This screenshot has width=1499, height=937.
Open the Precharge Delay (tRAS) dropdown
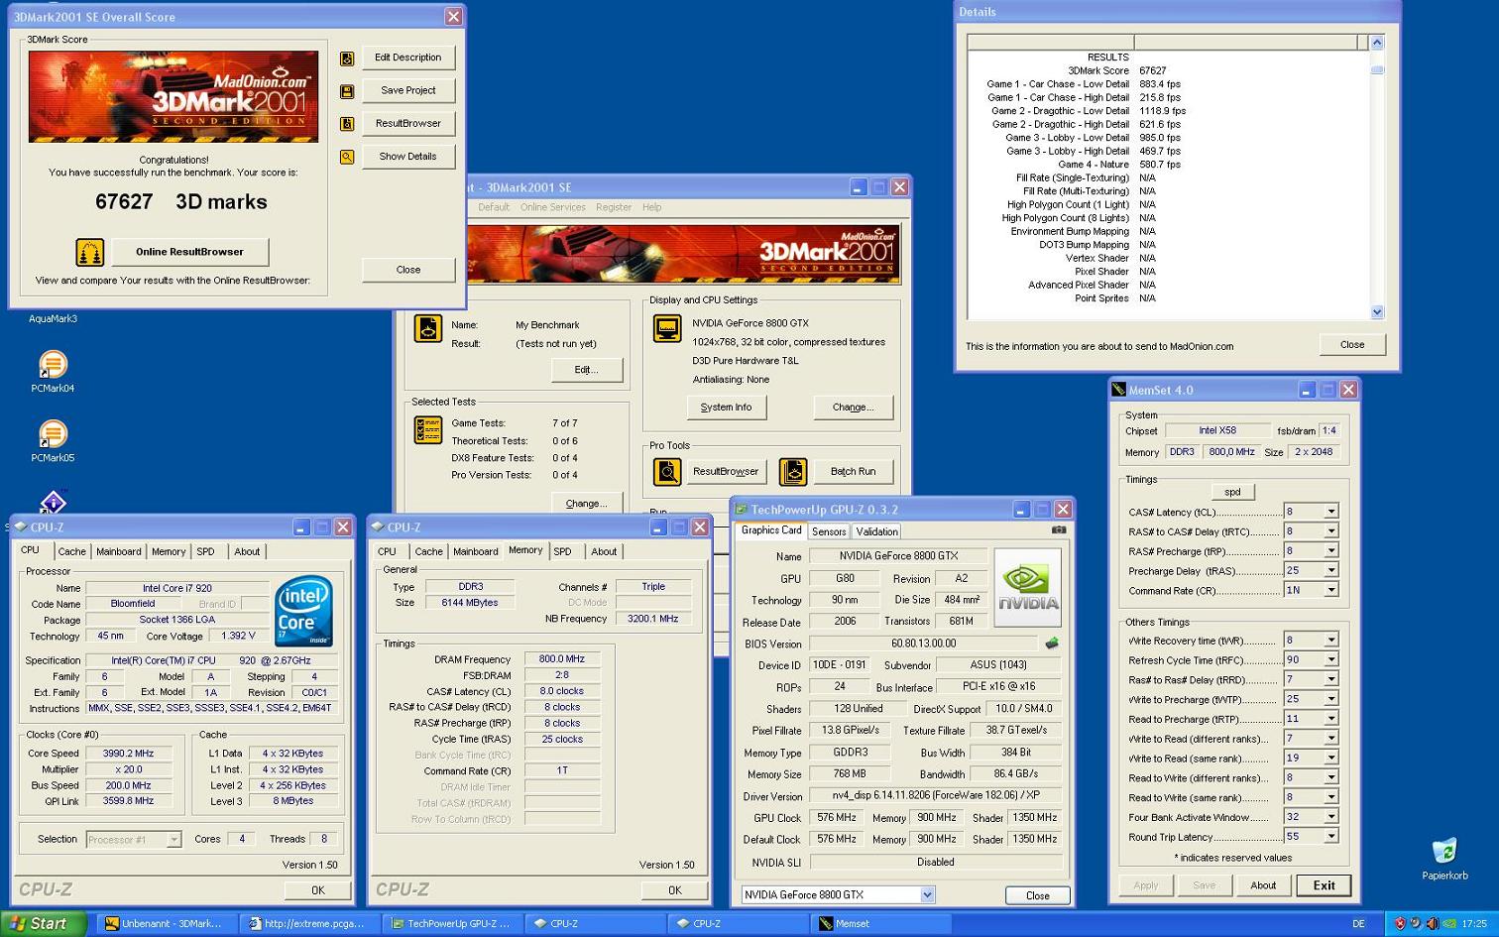(1330, 571)
